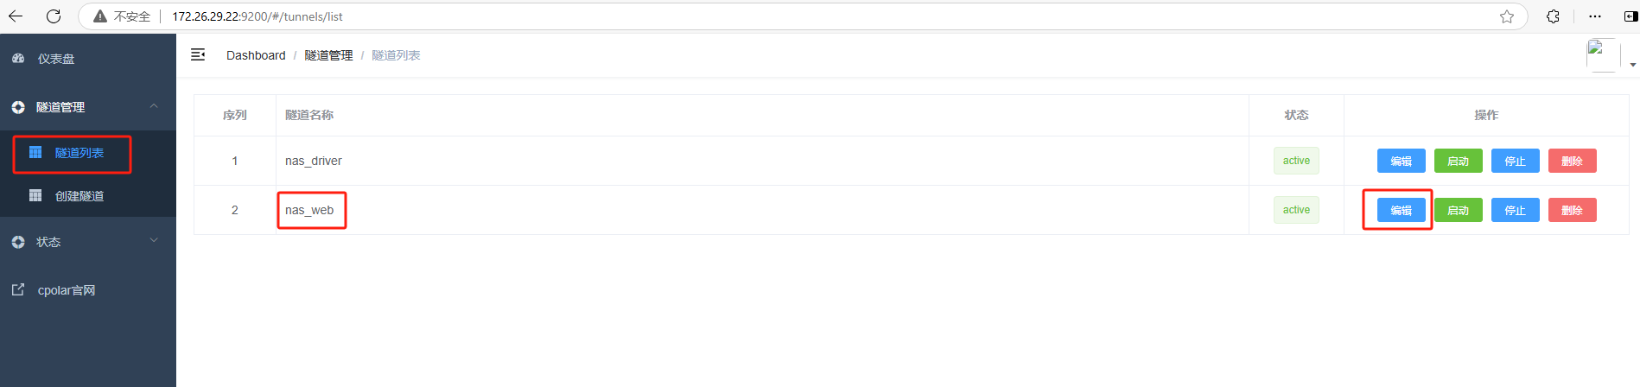Viewport: 1640px width, 387px height.
Task: Bookmark the page with the star icon
Action: coord(1507,16)
